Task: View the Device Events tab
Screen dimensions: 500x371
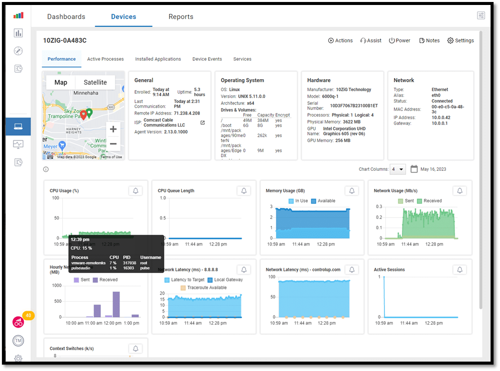Action: click(207, 59)
